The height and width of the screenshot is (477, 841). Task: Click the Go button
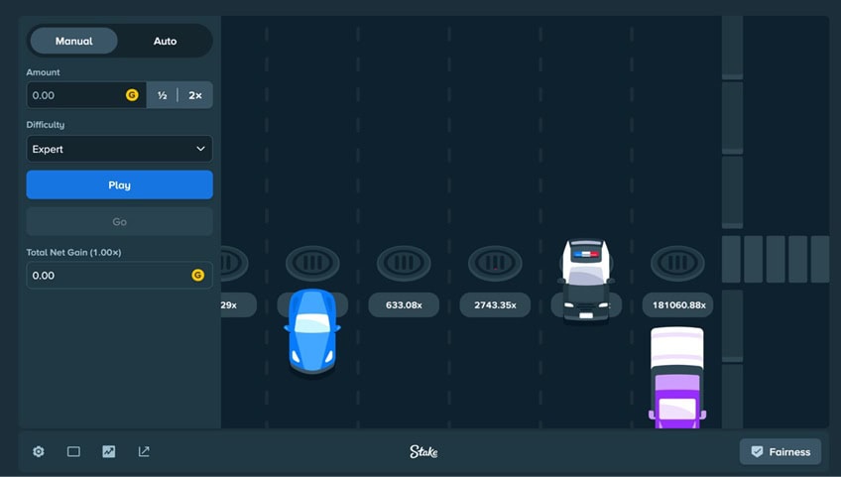coord(120,221)
